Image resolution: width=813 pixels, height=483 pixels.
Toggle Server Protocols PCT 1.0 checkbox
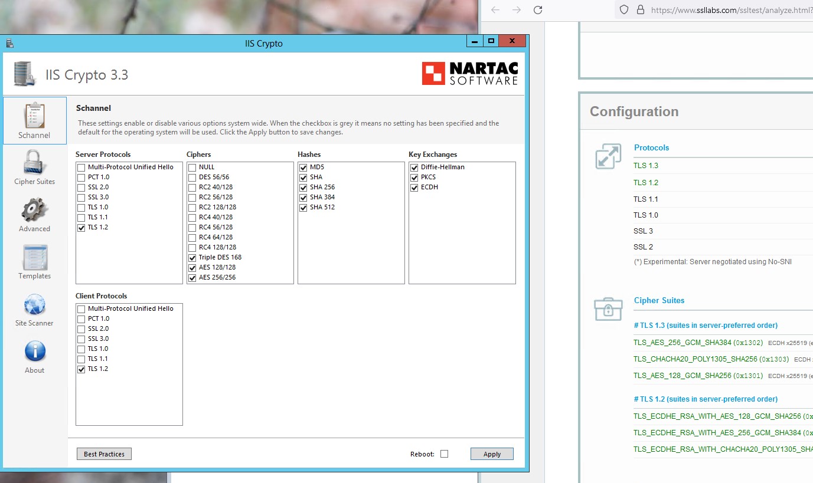81,178
